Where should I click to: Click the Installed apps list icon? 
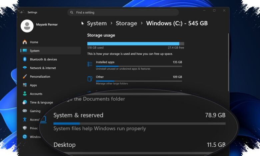pos(90,64)
